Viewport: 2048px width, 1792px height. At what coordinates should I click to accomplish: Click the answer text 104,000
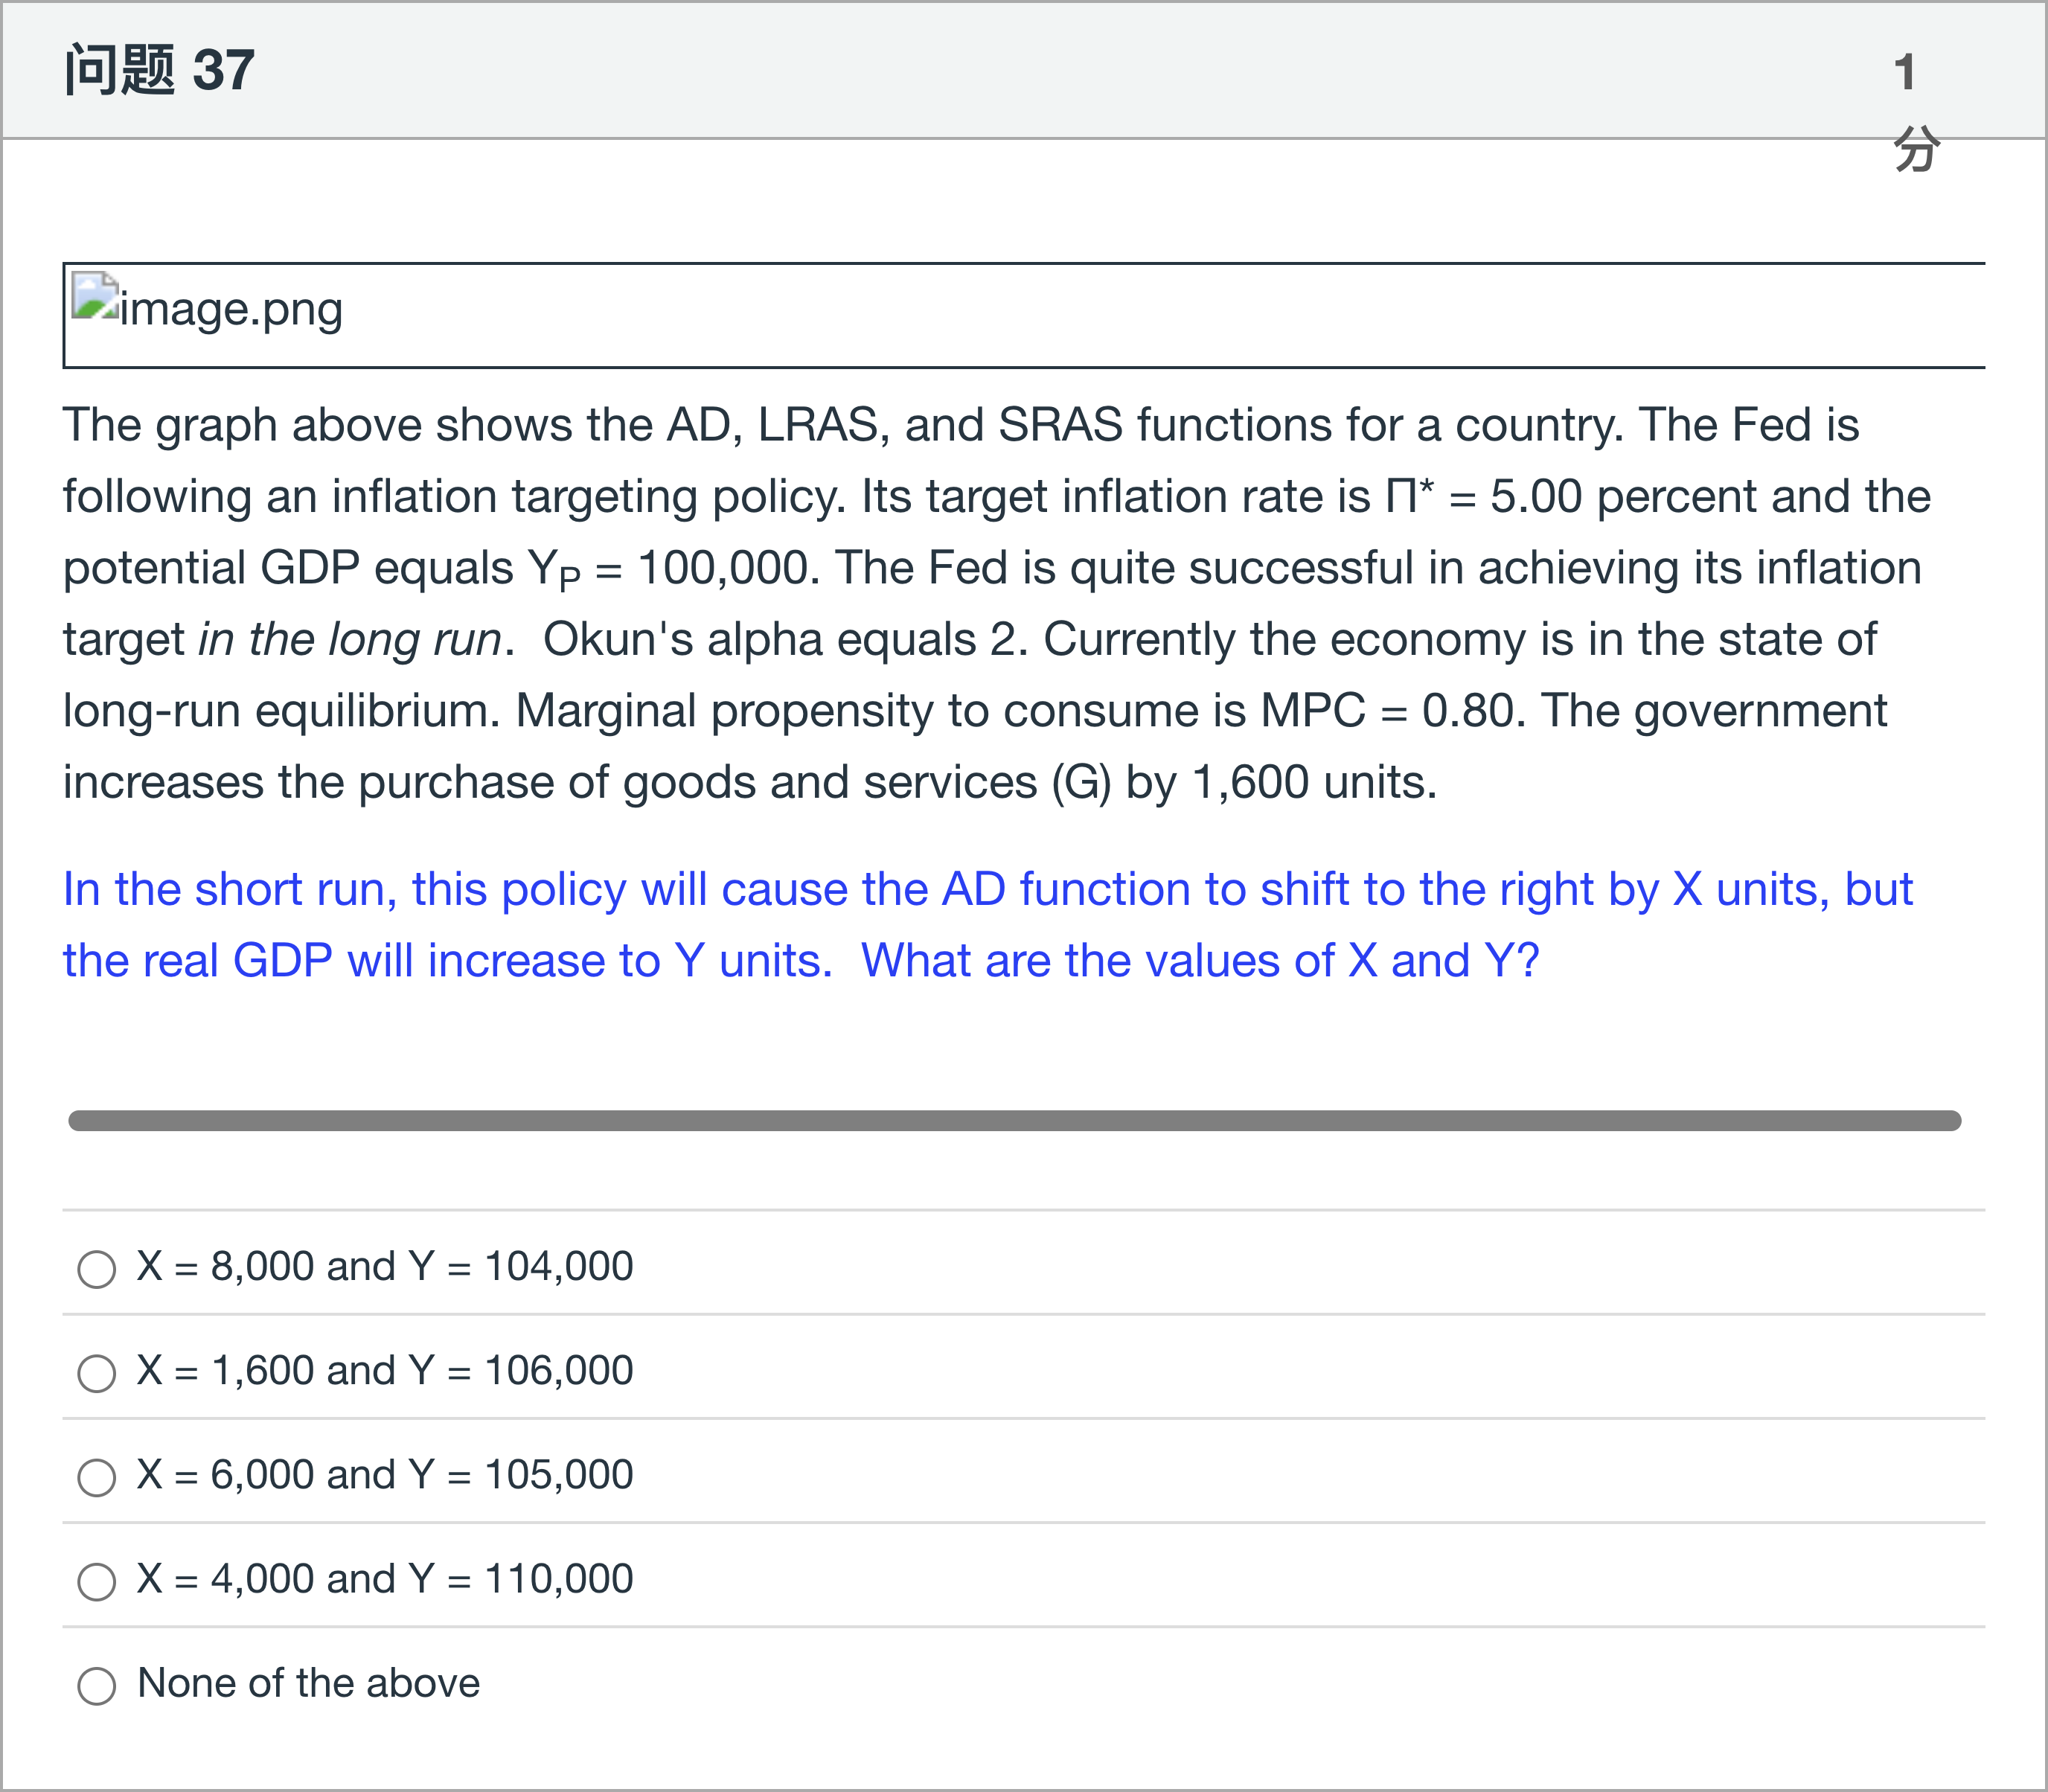(558, 1267)
